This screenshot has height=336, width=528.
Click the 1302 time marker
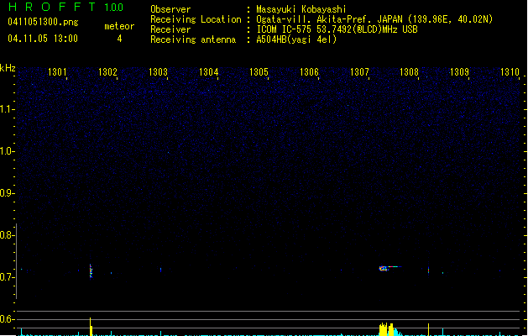[x=107, y=72]
